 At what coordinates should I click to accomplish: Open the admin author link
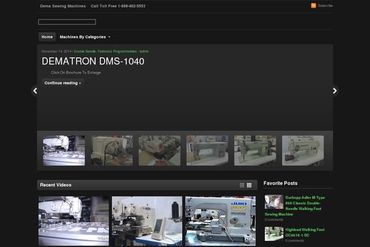[x=144, y=51]
